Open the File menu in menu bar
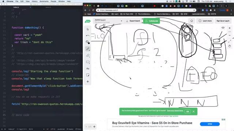234x131 pixels. tap(17, 1)
